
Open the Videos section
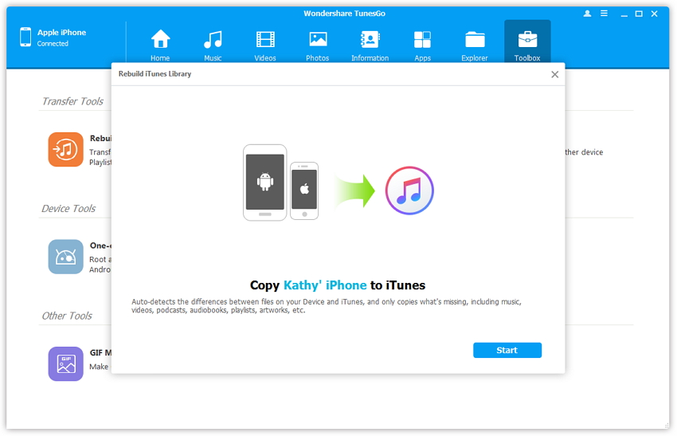click(265, 45)
